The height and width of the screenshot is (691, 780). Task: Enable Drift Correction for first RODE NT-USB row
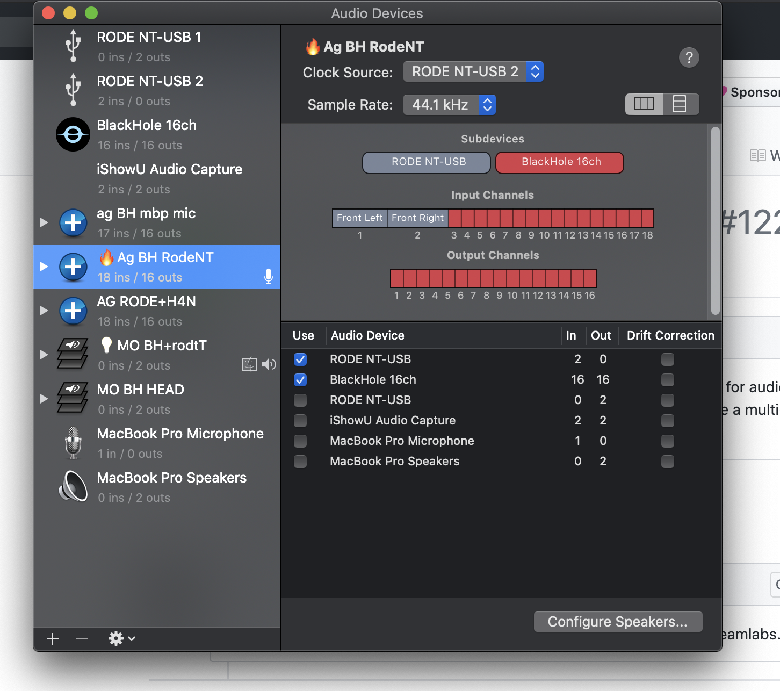(668, 359)
